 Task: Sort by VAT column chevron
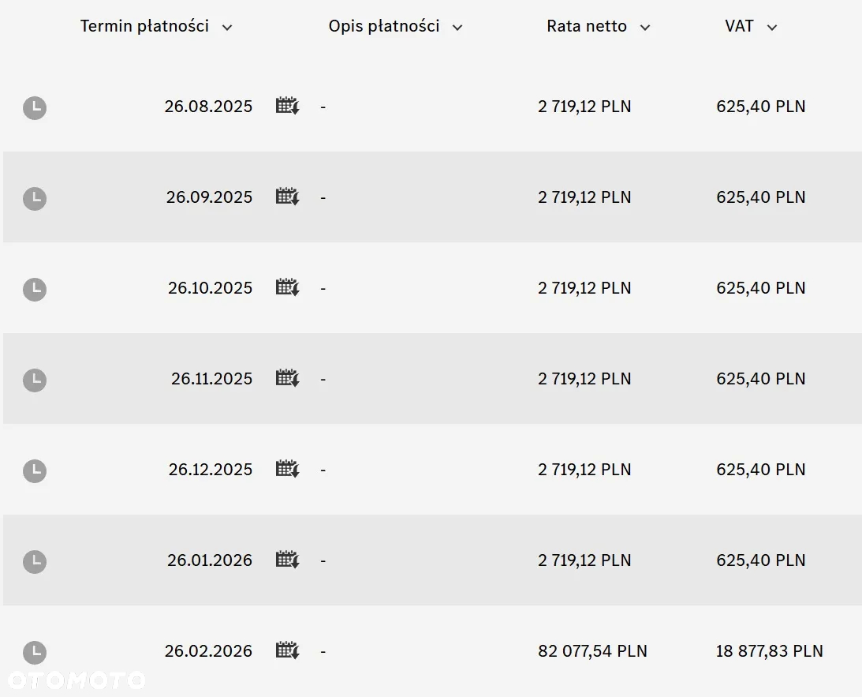point(772,28)
